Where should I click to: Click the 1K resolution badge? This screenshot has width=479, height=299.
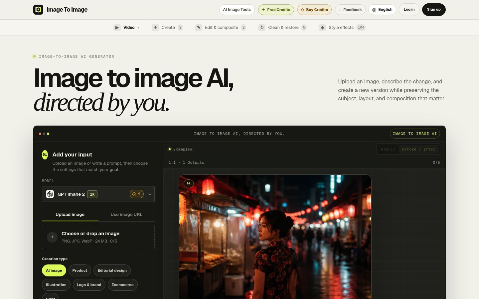click(92, 194)
